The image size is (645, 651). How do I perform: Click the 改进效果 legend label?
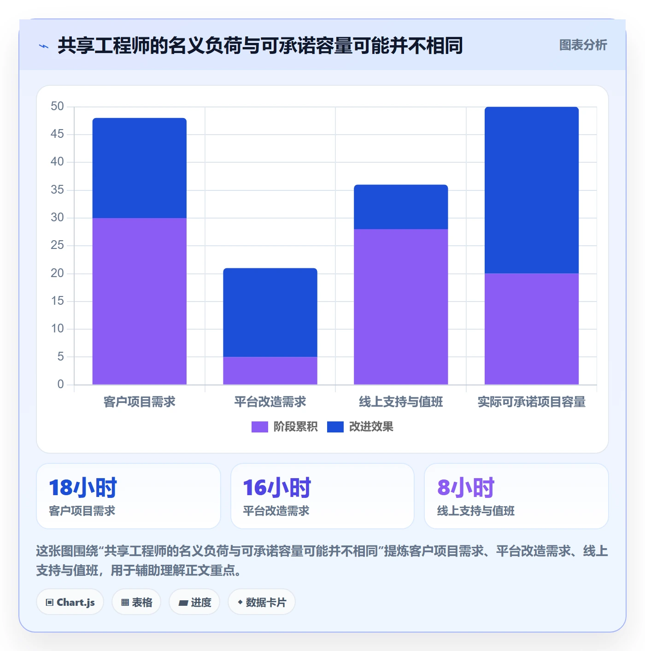(371, 427)
